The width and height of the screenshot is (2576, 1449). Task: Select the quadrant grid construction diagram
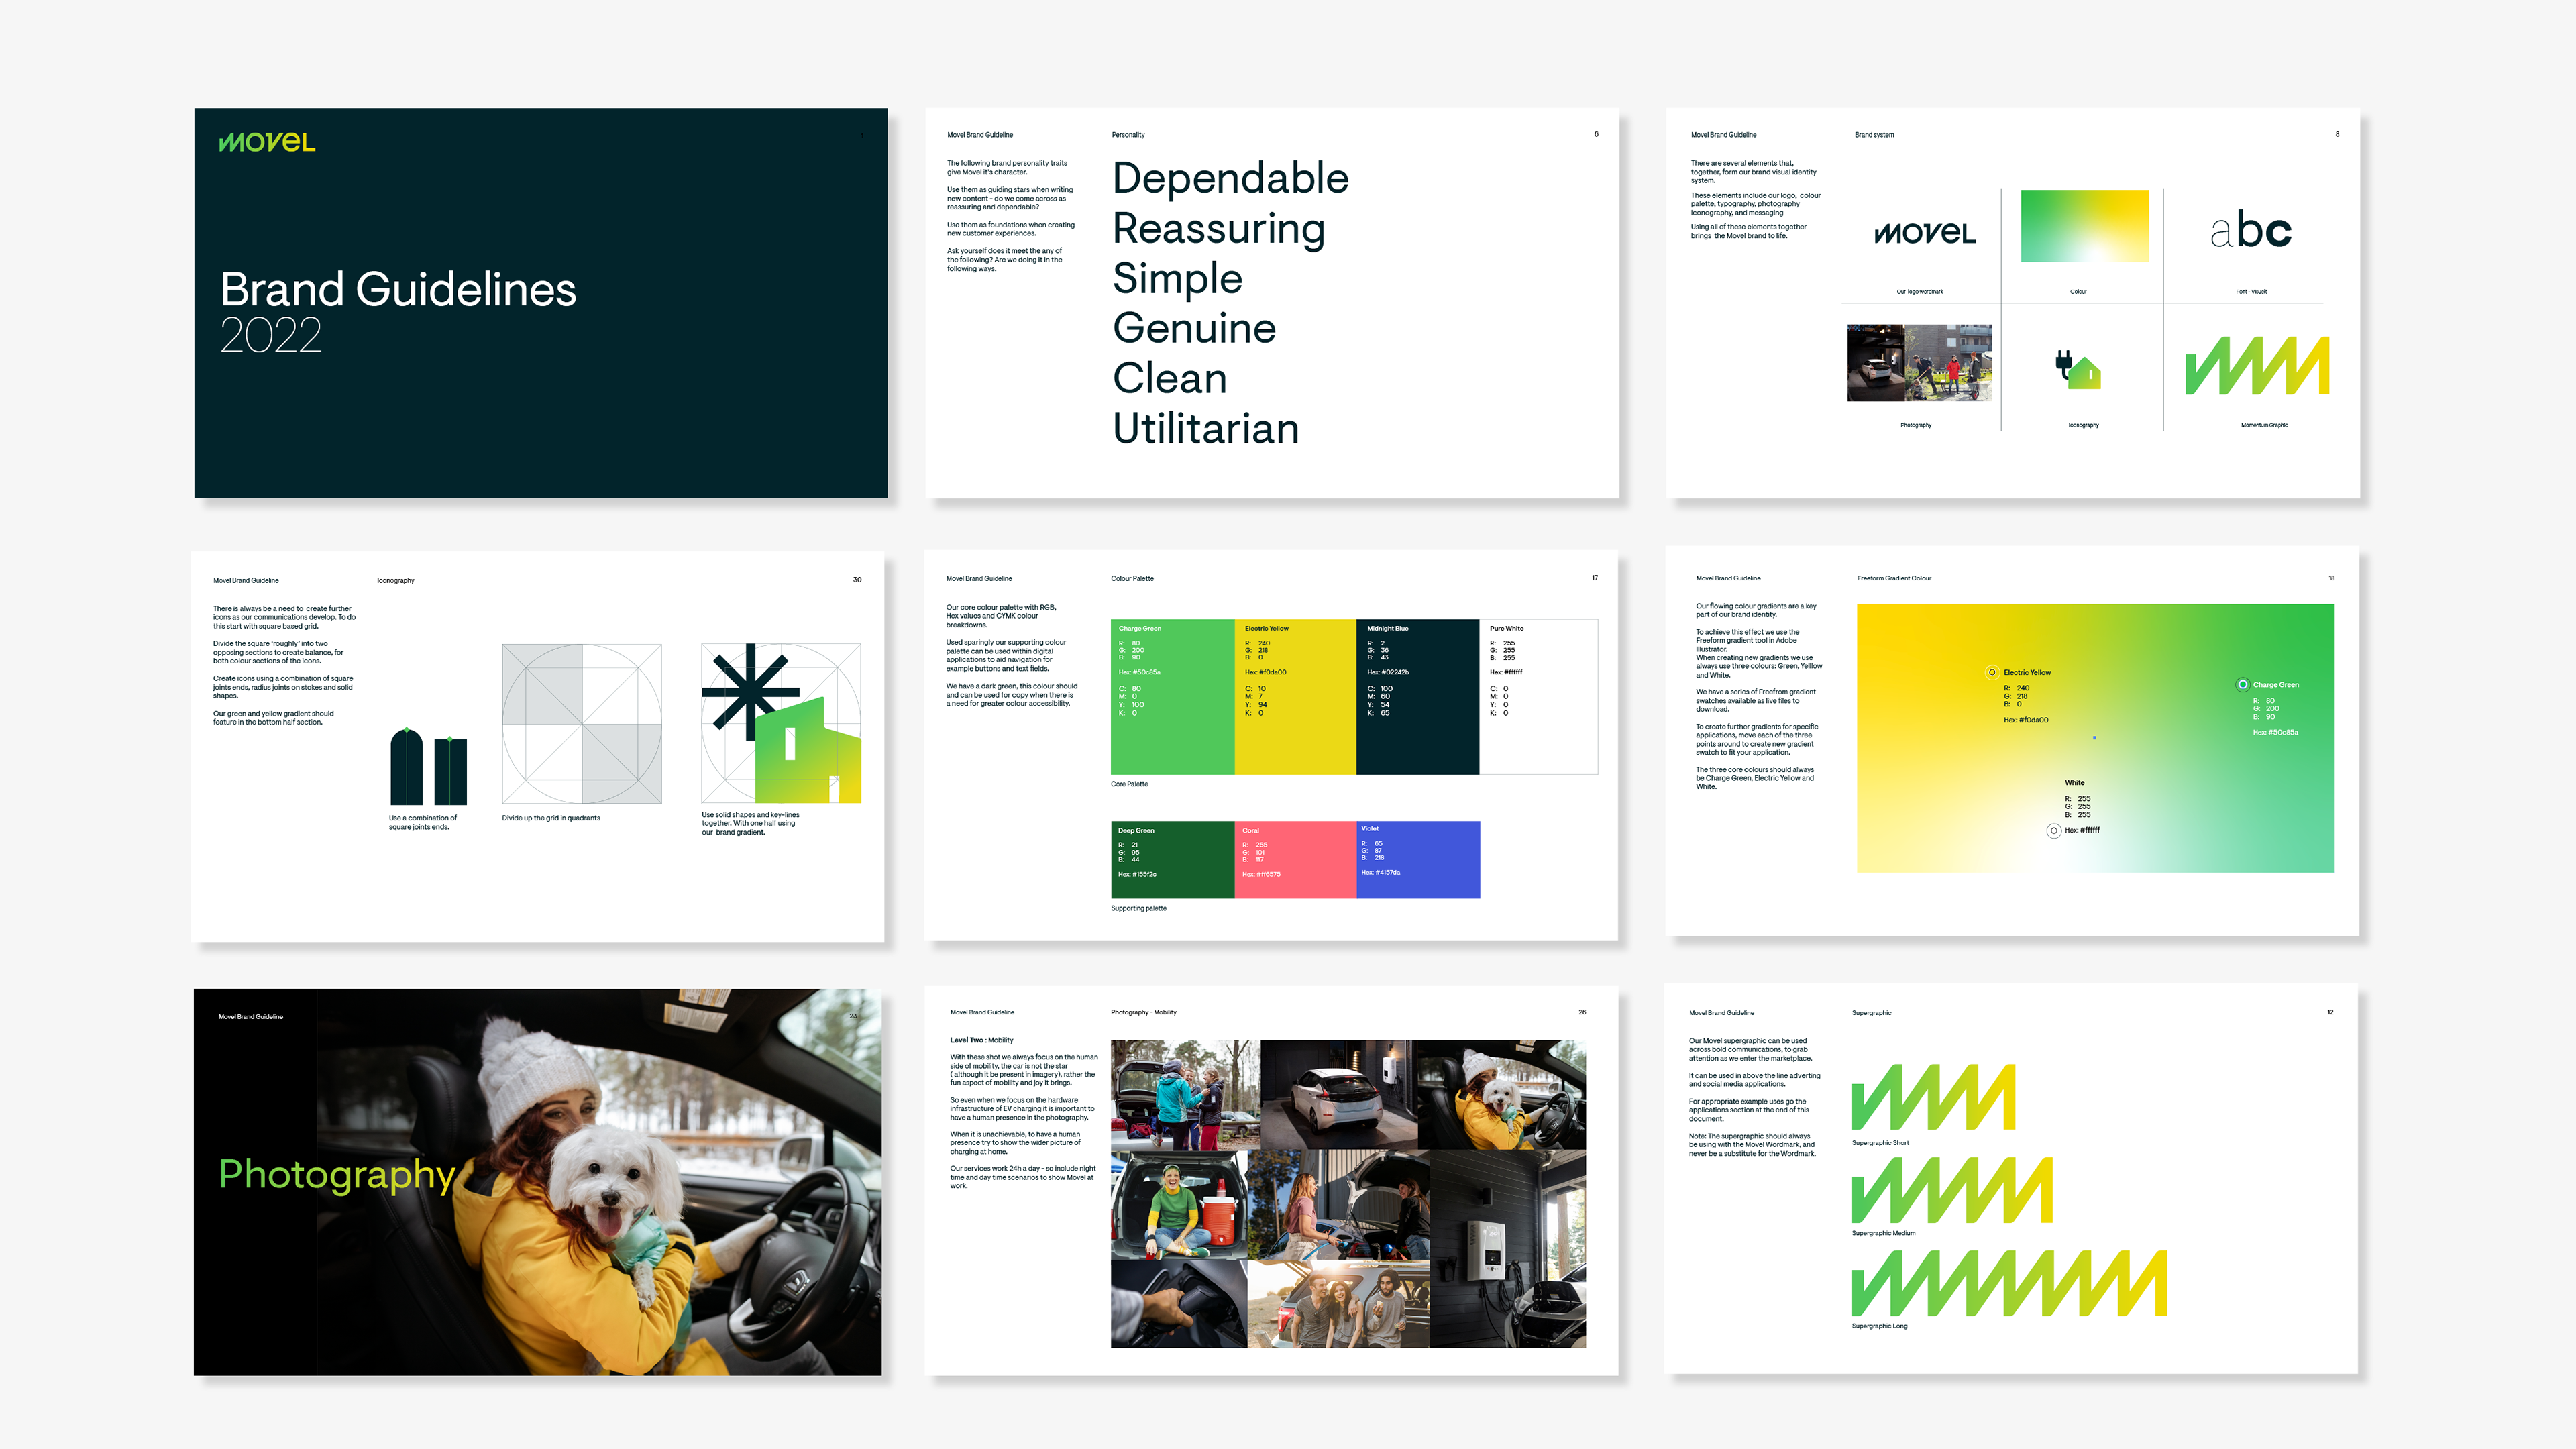[581, 723]
